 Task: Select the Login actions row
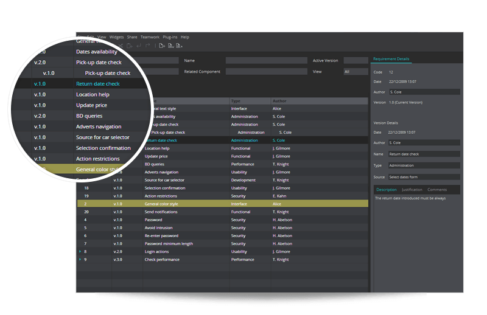[x=223, y=252]
